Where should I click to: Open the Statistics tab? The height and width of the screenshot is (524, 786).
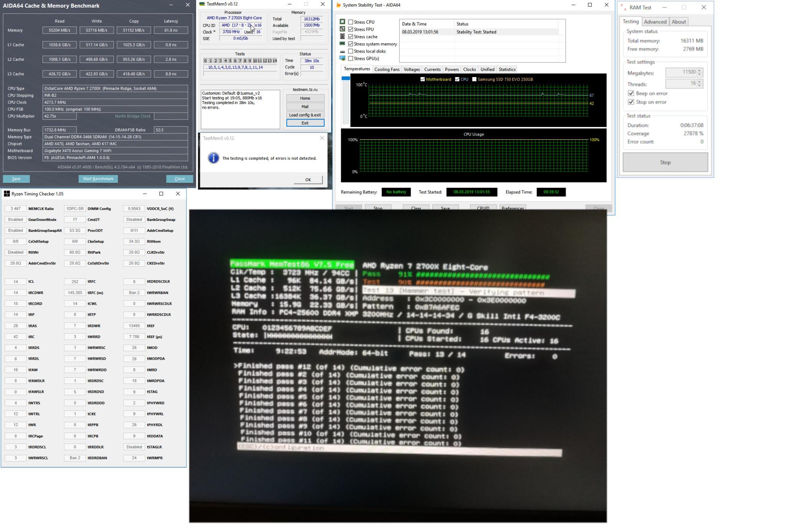coord(507,69)
